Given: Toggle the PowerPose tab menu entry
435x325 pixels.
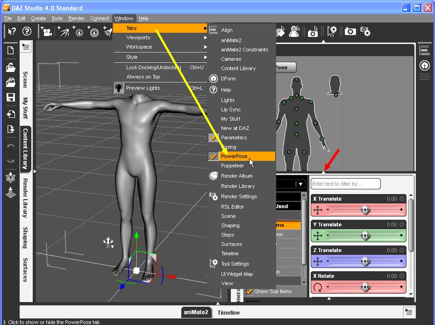Looking at the screenshot, I should [242, 156].
